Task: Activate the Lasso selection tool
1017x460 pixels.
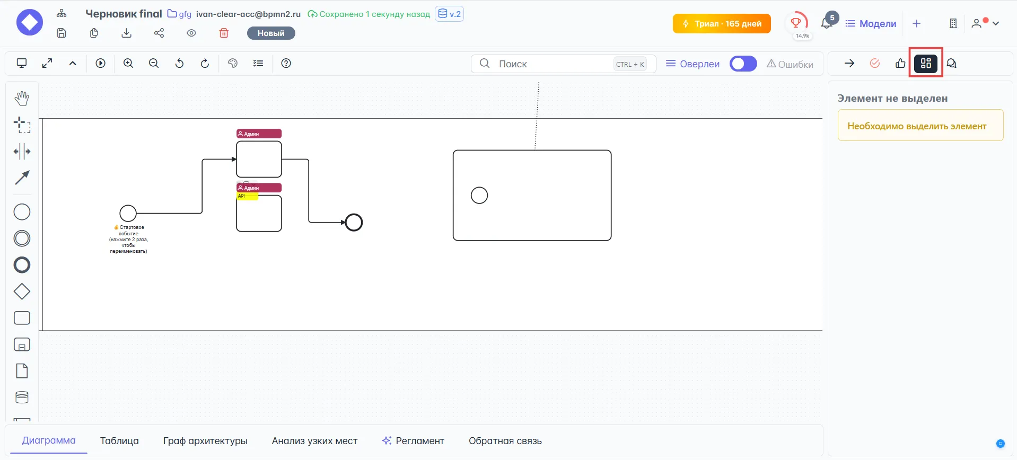Action: (x=22, y=125)
